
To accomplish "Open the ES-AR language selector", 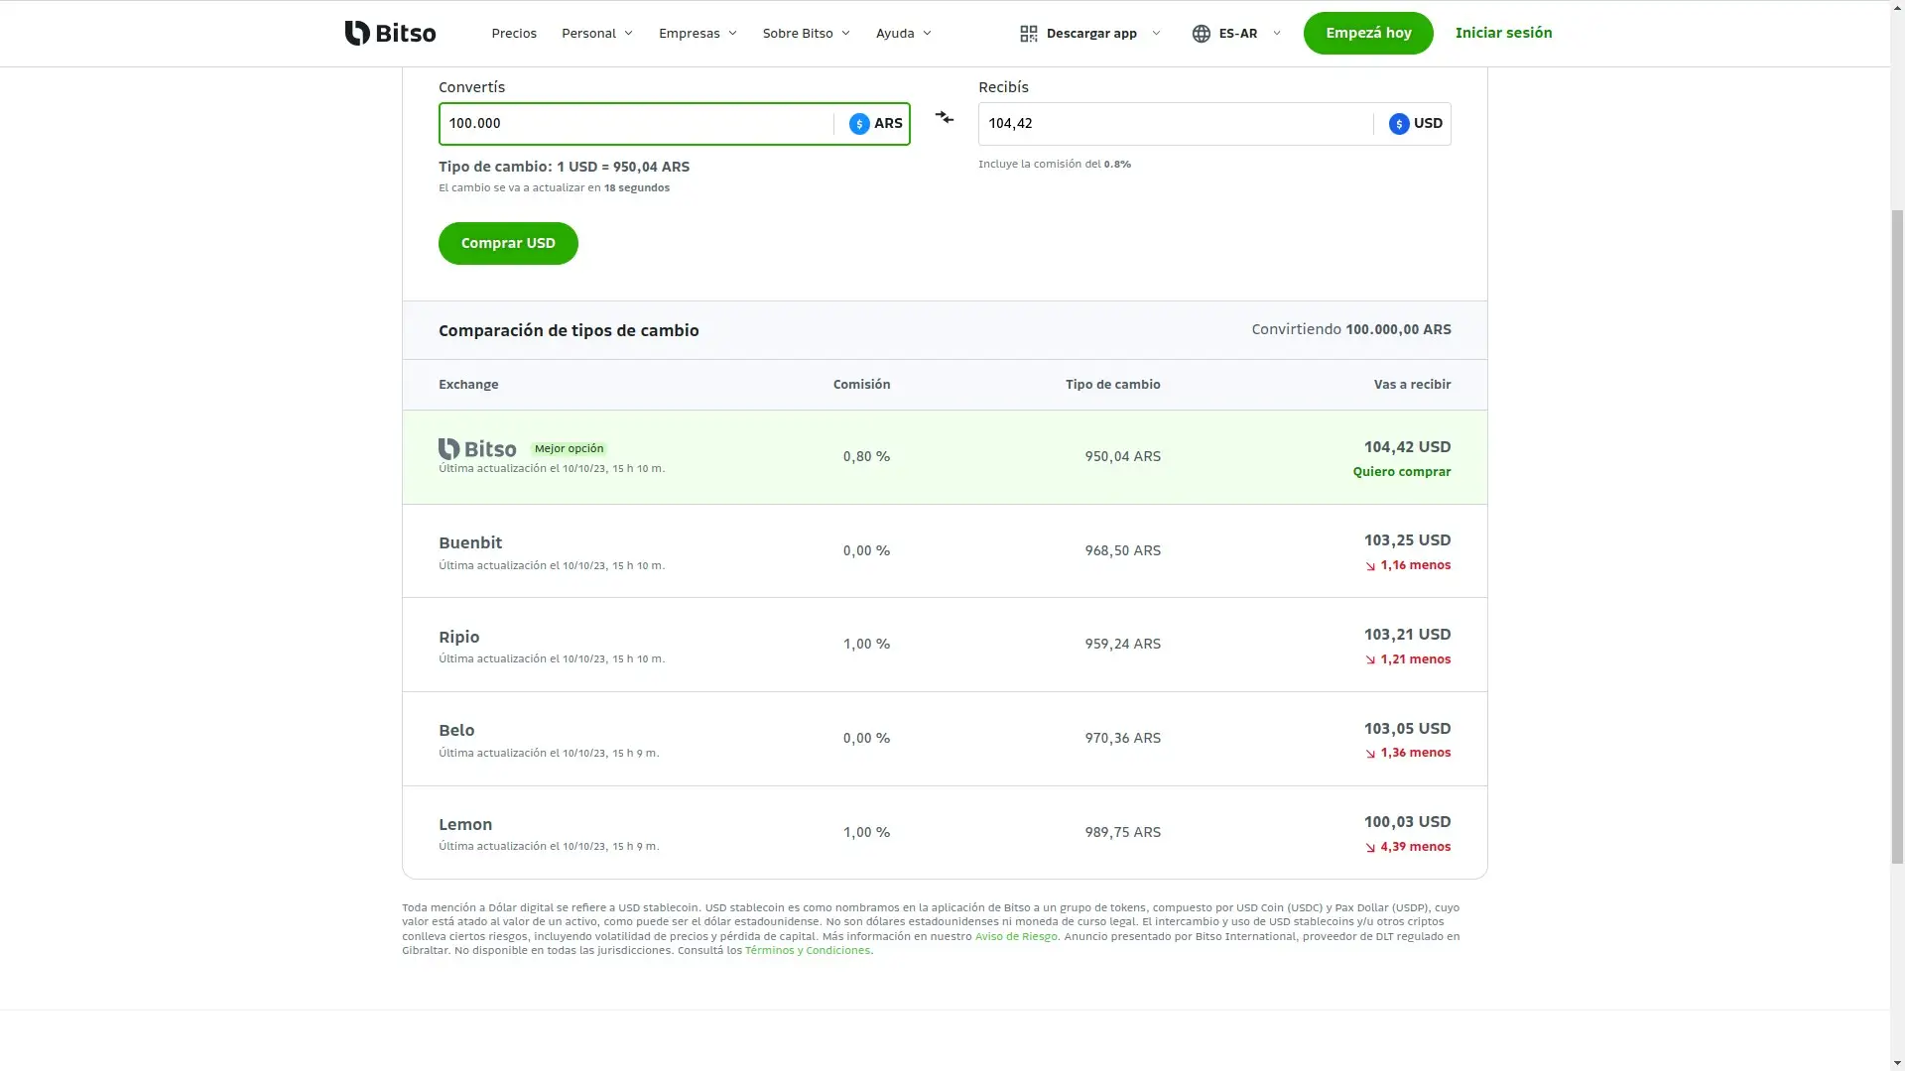I will click(x=1236, y=34).
